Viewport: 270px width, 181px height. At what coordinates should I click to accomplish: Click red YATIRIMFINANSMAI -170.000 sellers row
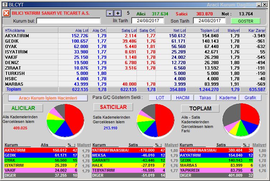128,150
